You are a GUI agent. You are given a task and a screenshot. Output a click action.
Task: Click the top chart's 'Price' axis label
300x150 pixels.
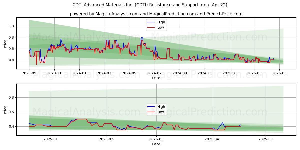tap(5, 43)
